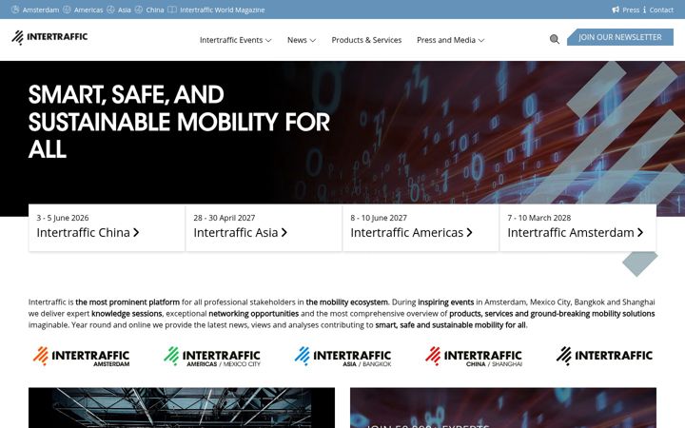The width and height of the screenshot is (685, 428).
Task: Open the Press link top right
Action: click(631, 10)
